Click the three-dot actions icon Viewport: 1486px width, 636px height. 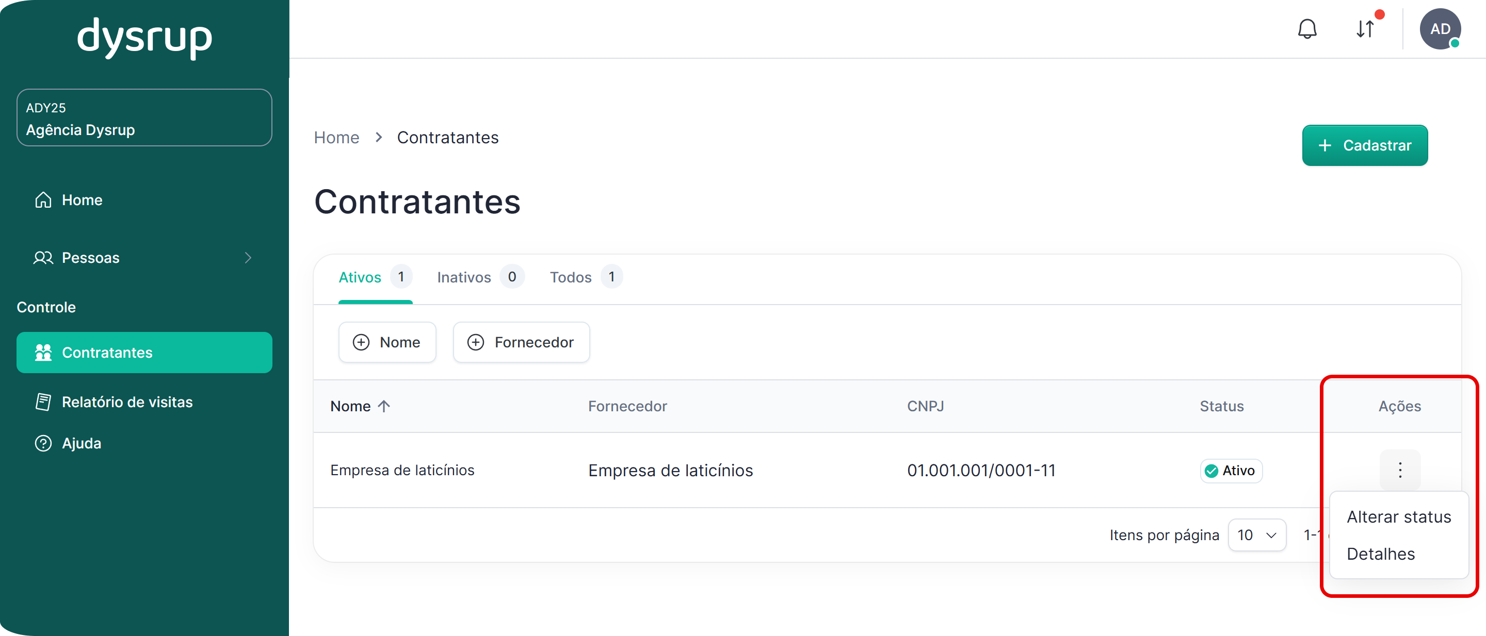(1400, 470)
